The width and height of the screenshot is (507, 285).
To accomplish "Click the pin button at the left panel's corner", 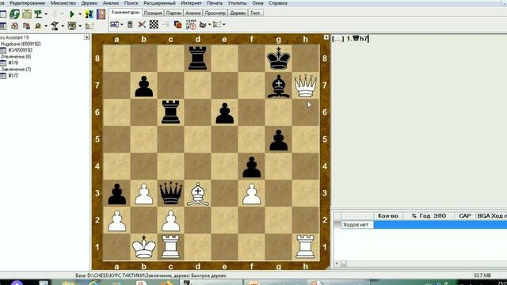I will point(86,37).
